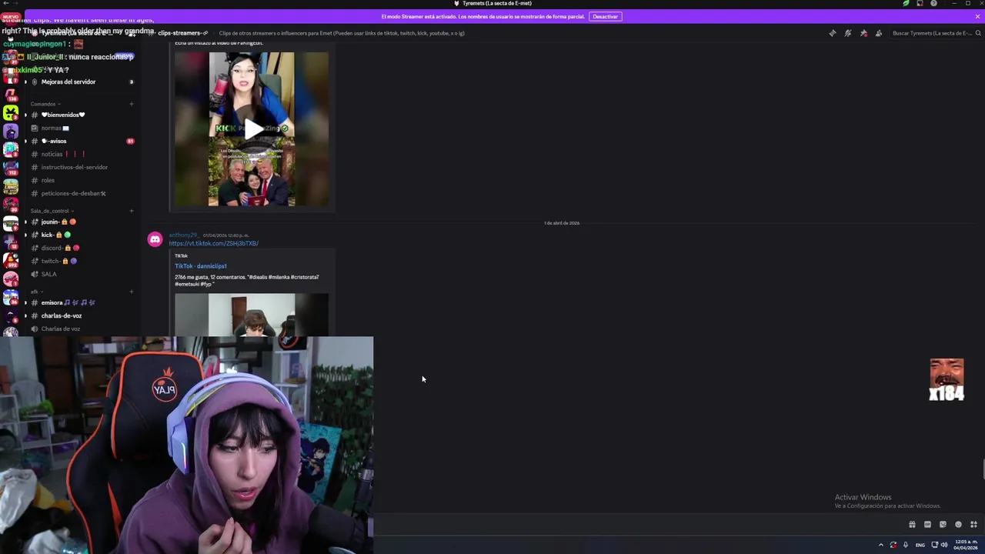Select server icon with 592 badge
This screenshot has width=985, height=554.
11,260
